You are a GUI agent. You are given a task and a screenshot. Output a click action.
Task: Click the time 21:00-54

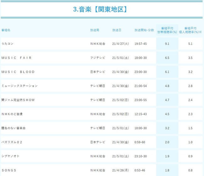coord(141,86)
